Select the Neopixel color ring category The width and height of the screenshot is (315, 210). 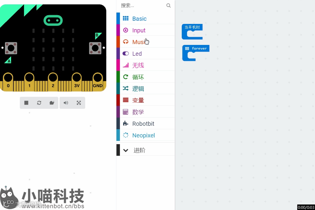click(x=146, y=135)
